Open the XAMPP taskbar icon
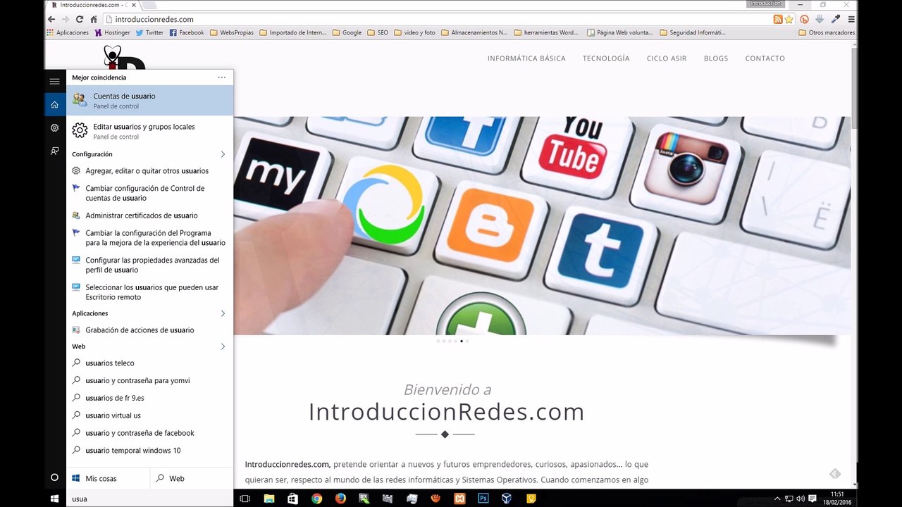This screenshot has width=902, height=507. pos(459,499)
